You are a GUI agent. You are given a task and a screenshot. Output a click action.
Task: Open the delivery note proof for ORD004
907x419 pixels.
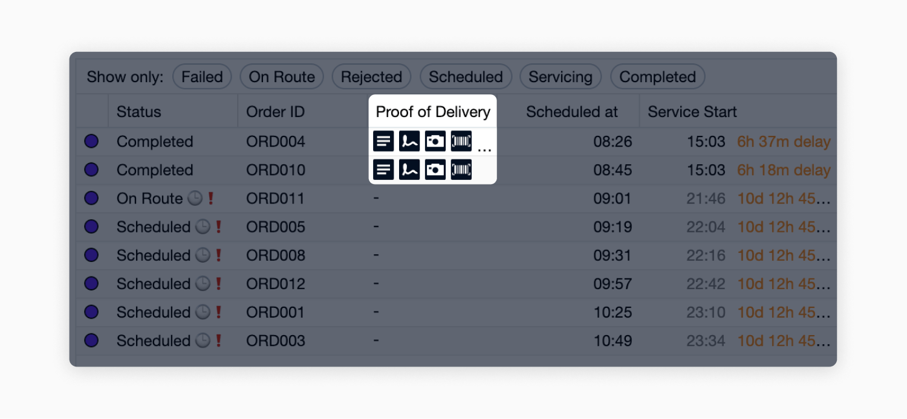tap(383, 141)
